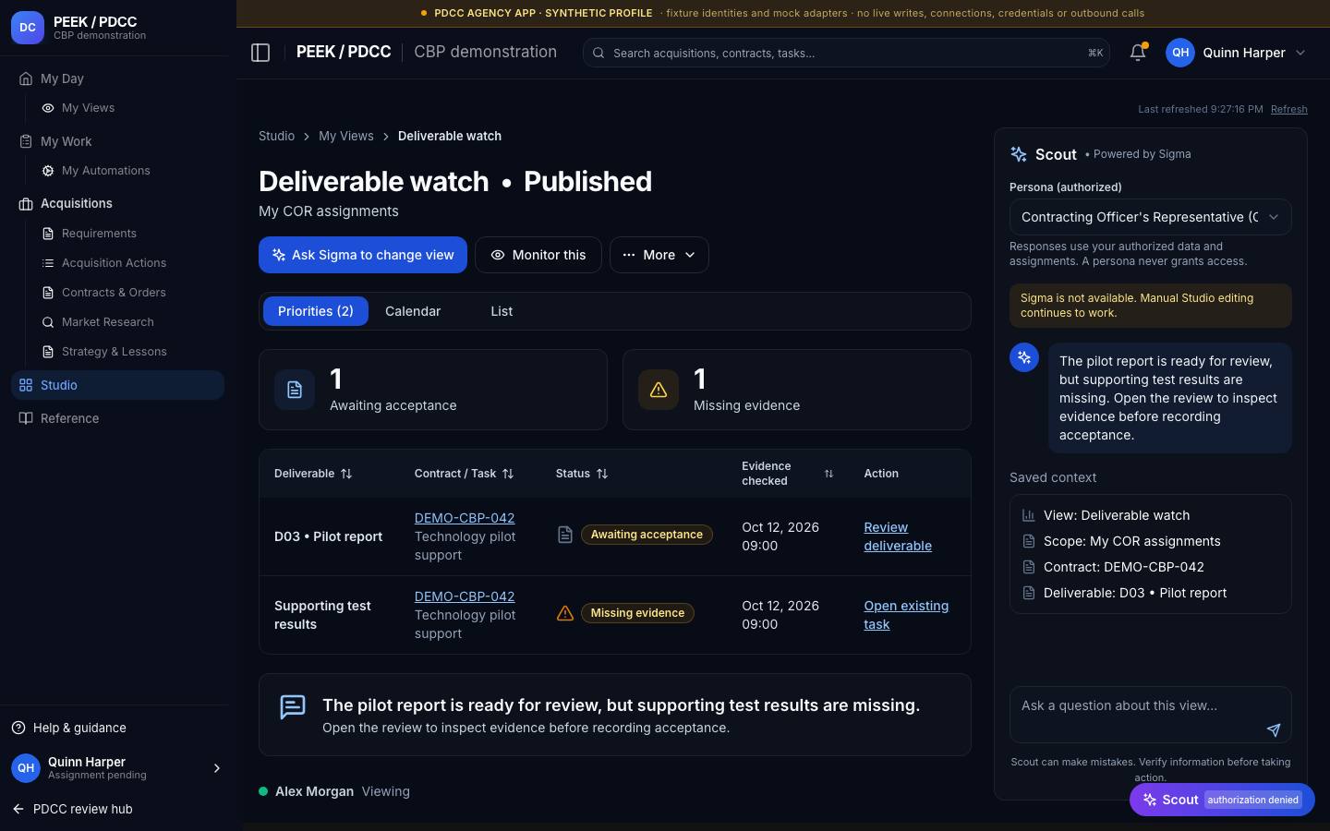This screenshot has width=1330, height=831.
Task: Open My Day in sidebar
Action: tap(117, 78)
